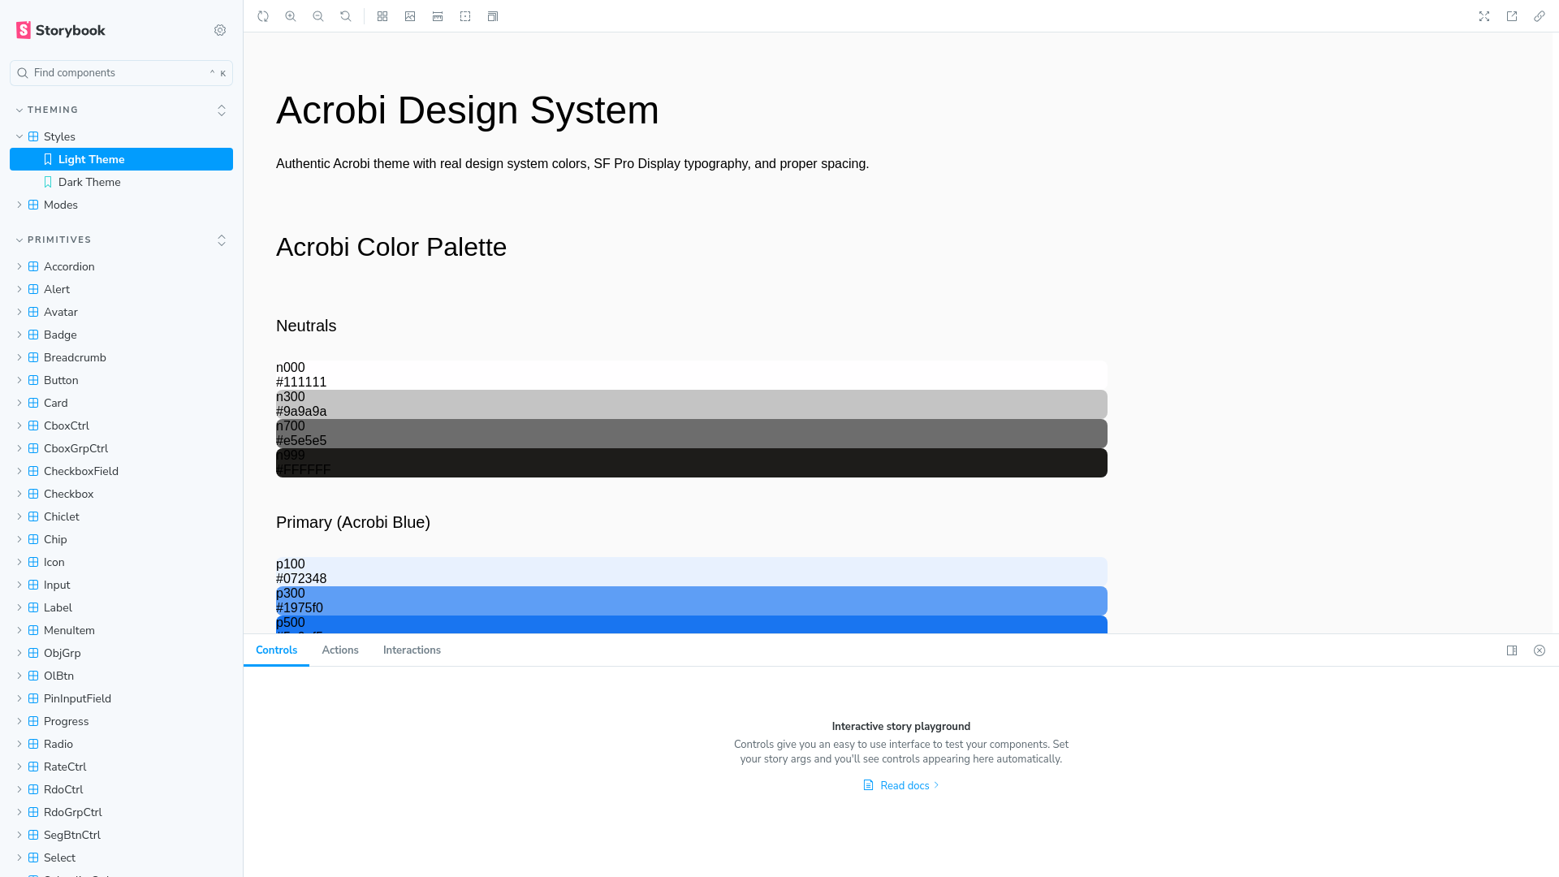
Task: Open the OlBtn tree item
Action: 121,676
